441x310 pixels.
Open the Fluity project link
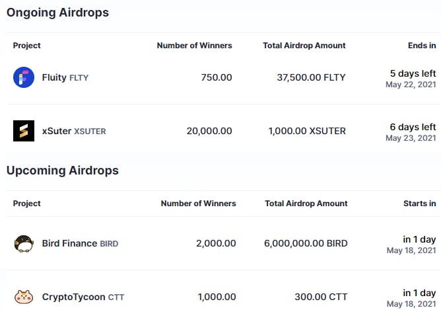pos(54,77)
